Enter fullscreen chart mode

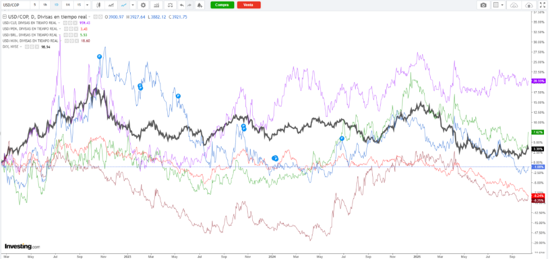coord(542,5)
